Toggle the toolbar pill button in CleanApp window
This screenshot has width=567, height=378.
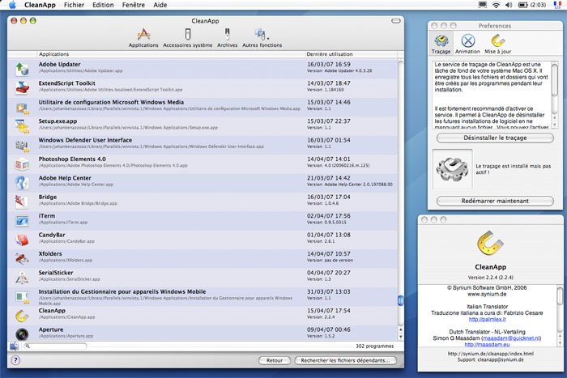396,20
